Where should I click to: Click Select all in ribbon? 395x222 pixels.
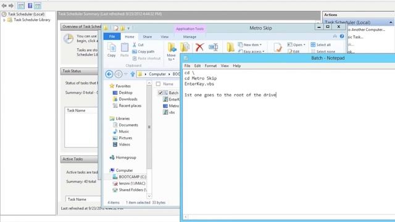coord(321,45)
